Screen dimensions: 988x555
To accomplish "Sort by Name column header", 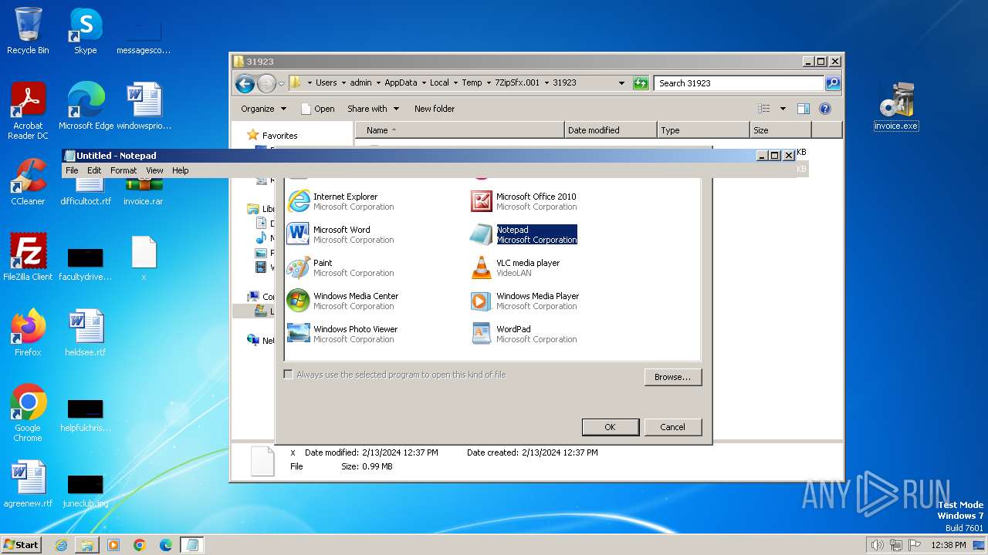I will [x=460, y=130].
